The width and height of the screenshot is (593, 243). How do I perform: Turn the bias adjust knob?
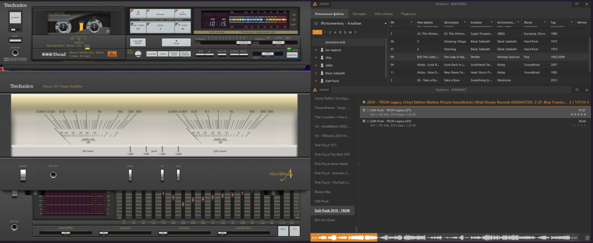pyautogui.click(x=138, y=54)
